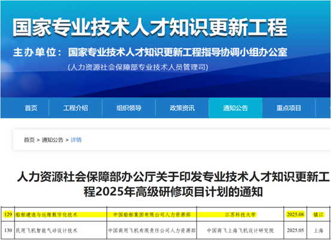Click the 2025.08 date cell
This screenshot has height=241, width=331.
click(295, 214)
